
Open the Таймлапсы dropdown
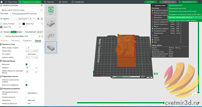pos(32,100)
